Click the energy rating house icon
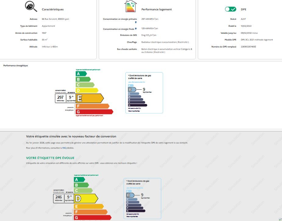 click(x=129, y=6)
